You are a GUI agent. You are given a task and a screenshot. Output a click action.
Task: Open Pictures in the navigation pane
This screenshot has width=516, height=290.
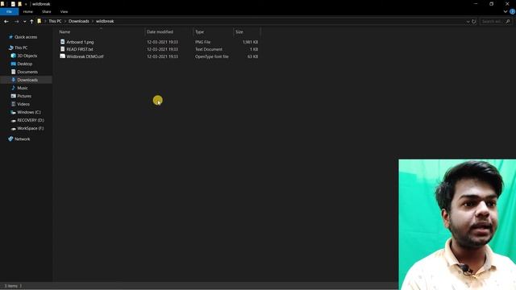24,96
